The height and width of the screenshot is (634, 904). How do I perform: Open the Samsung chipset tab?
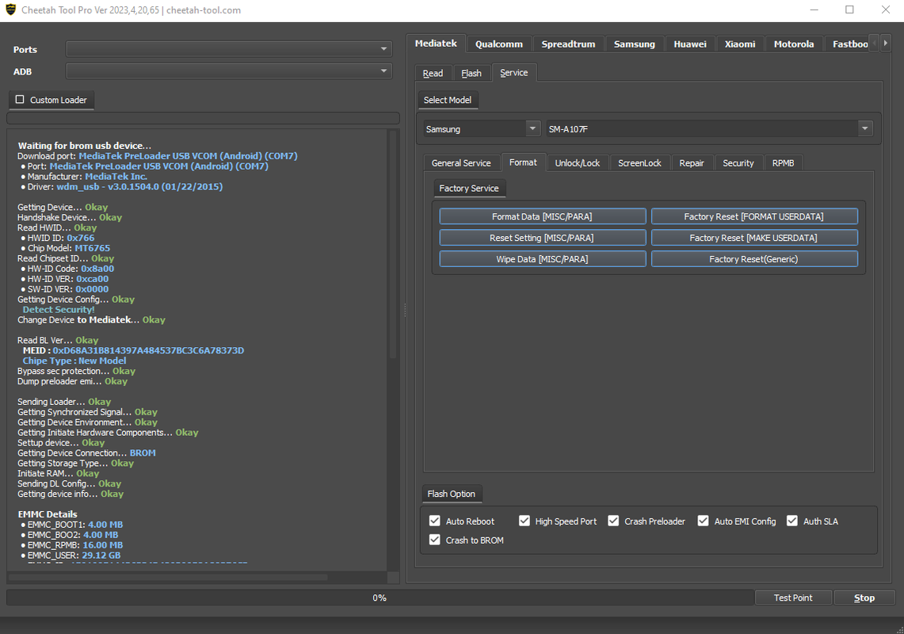(x=634, y=44)
